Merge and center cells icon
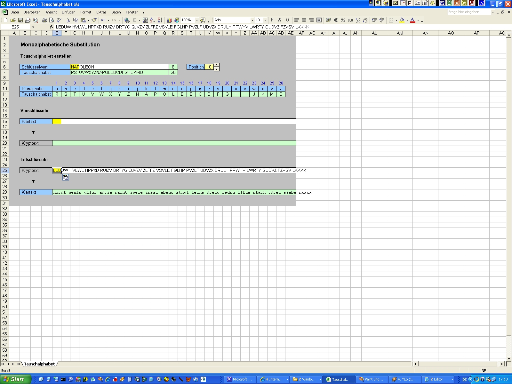The width and height of the screenshot is (512, 384). coord(319,20)
